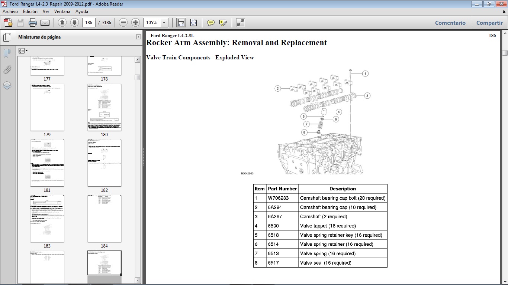The height and width of the screenshot is (285, 508).
Task: Zoom in with plus button
Action: click(136, 23)
